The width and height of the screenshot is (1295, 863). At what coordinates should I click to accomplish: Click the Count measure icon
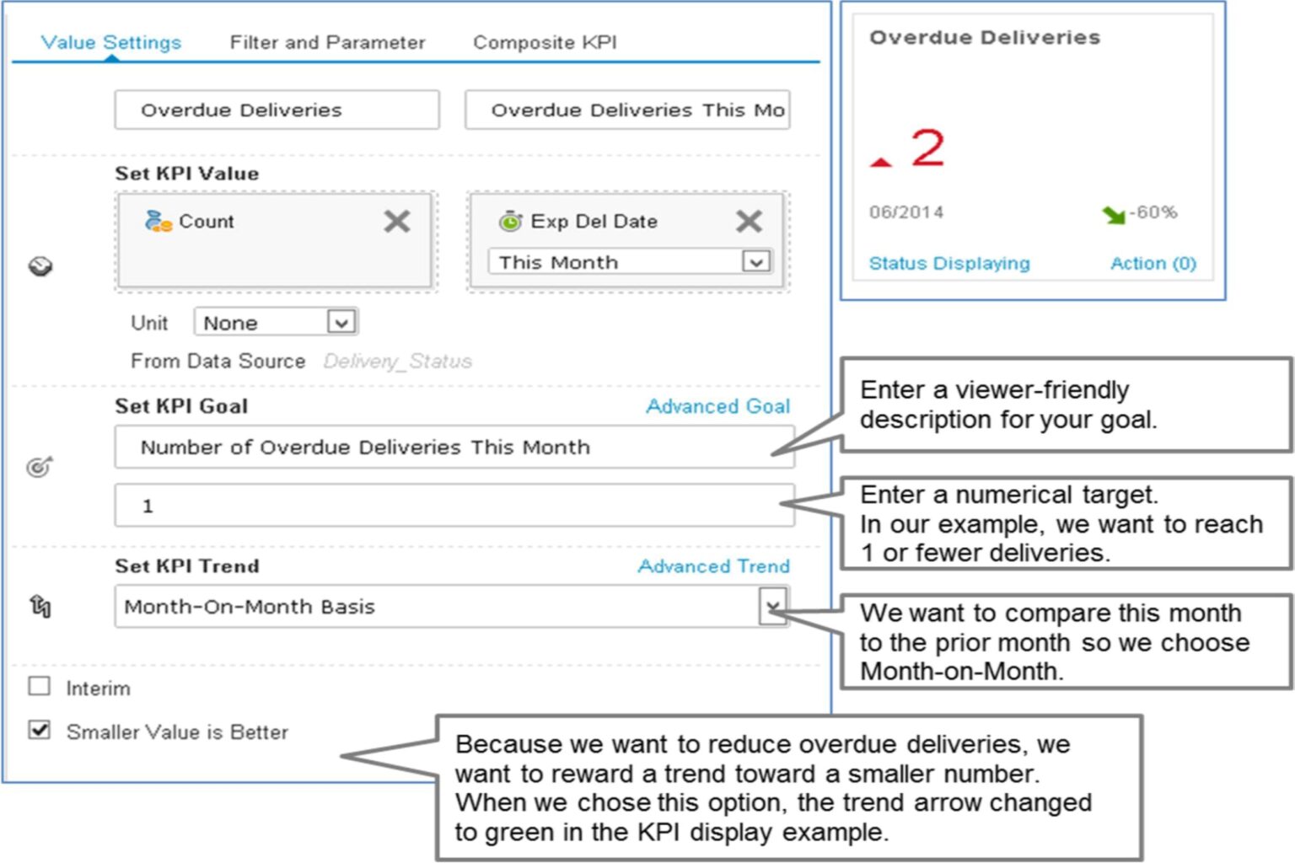(x=158, y=221)
